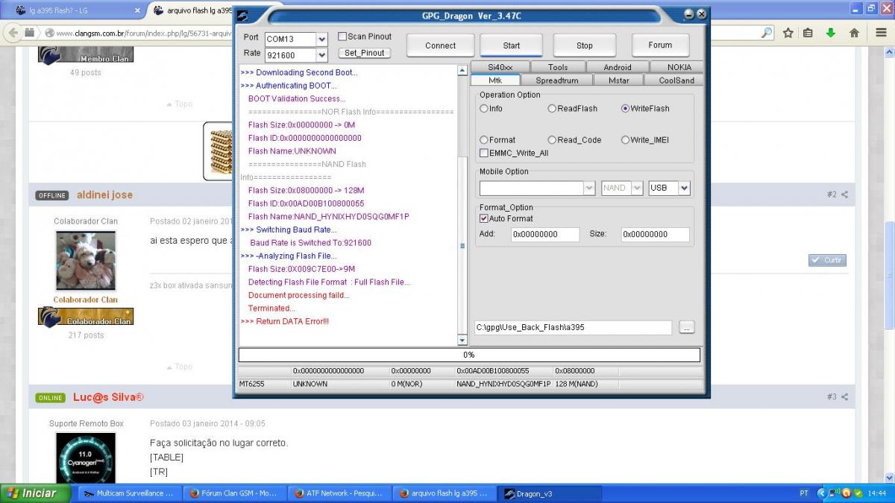
Task: Switch to the Tools tab
Action: point(558,67)
